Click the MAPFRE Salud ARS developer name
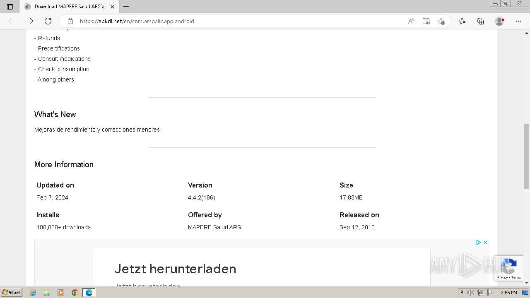The image size is (530, 298). (214, 227)
